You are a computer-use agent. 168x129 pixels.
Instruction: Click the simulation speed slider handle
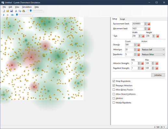(17, 15)
